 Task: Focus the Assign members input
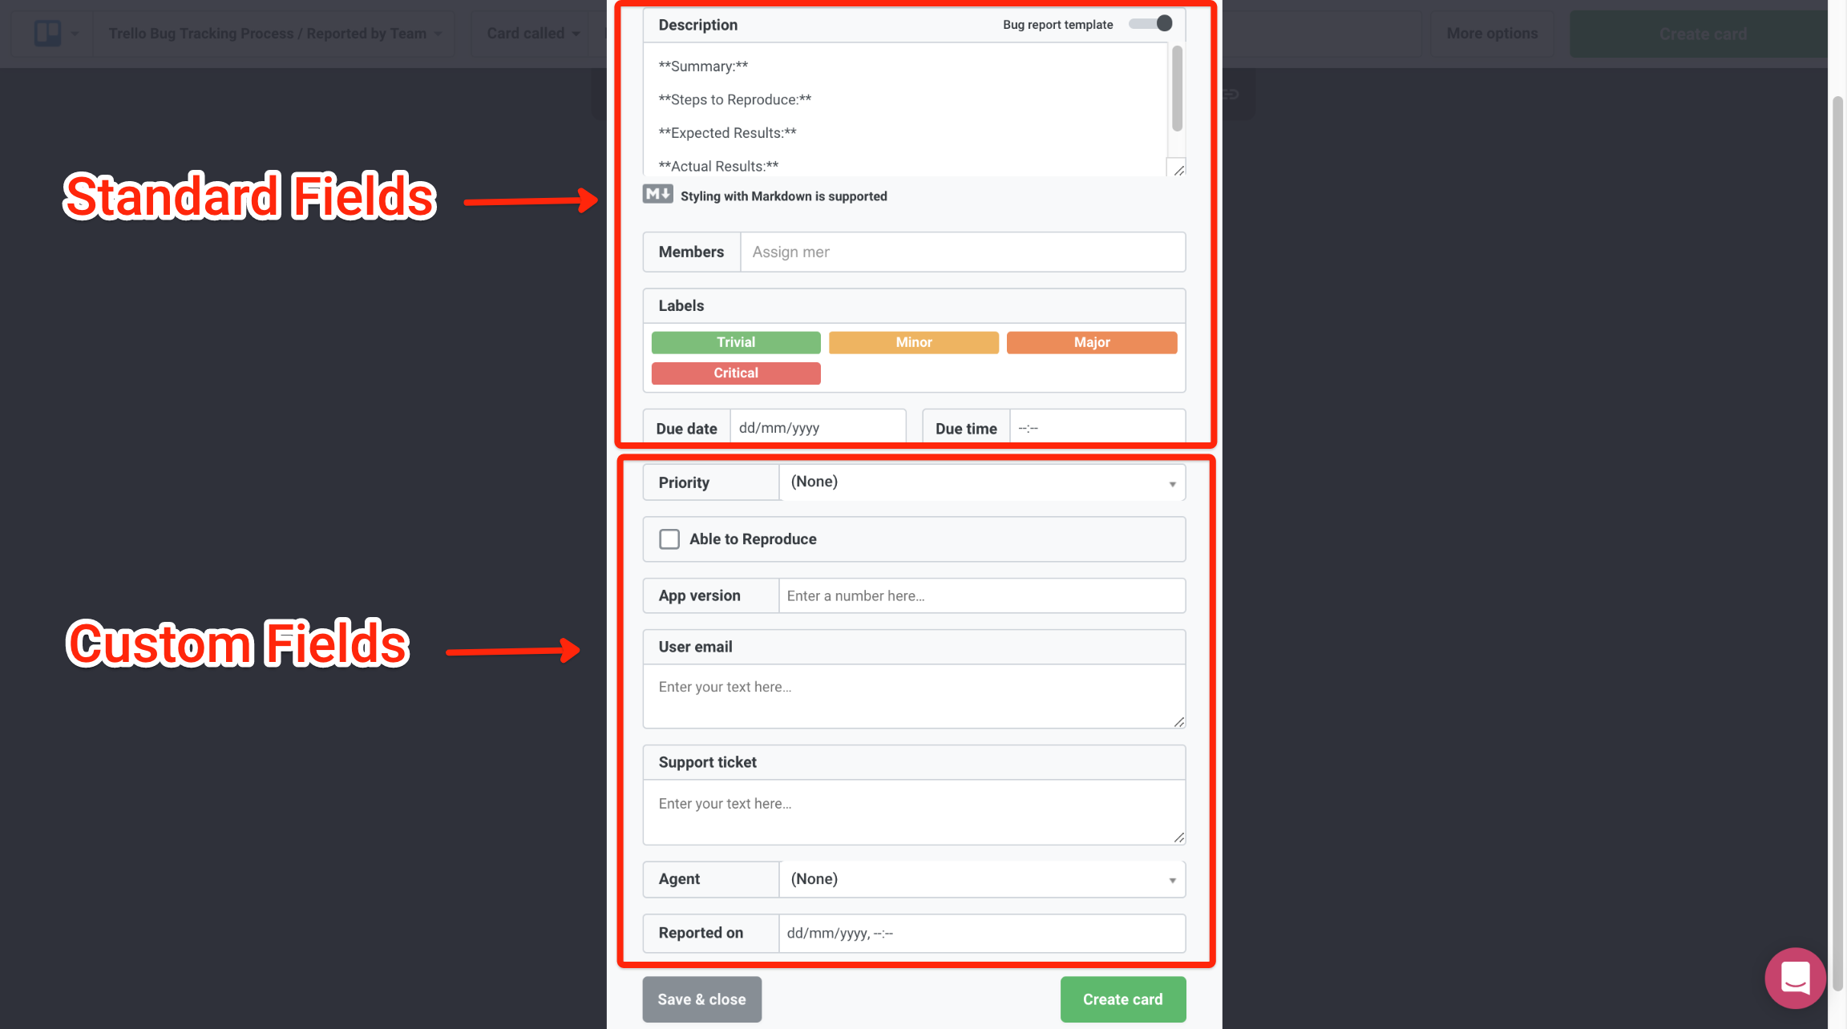(963, 252)
